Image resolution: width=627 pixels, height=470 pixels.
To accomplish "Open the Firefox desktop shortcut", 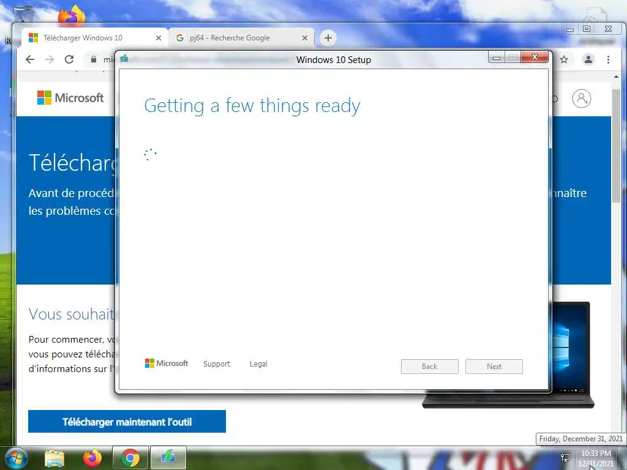I will pyautogui.click(x=71, y=16).
